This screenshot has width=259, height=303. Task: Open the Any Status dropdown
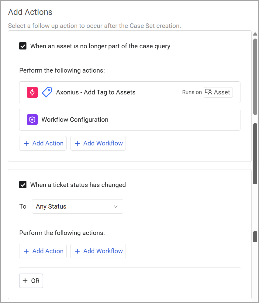(77, 206)
